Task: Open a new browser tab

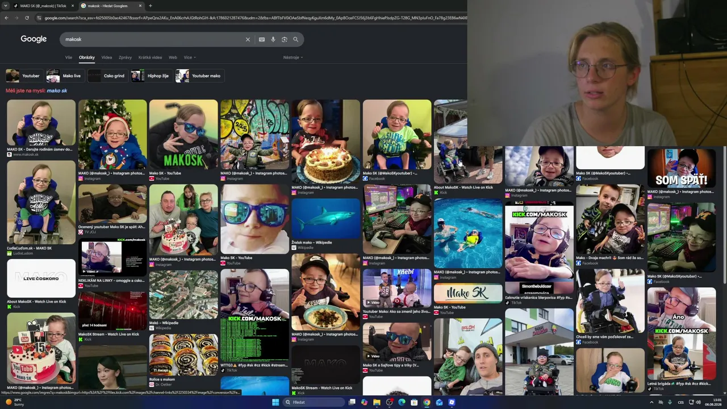Action: coord(150,6)
